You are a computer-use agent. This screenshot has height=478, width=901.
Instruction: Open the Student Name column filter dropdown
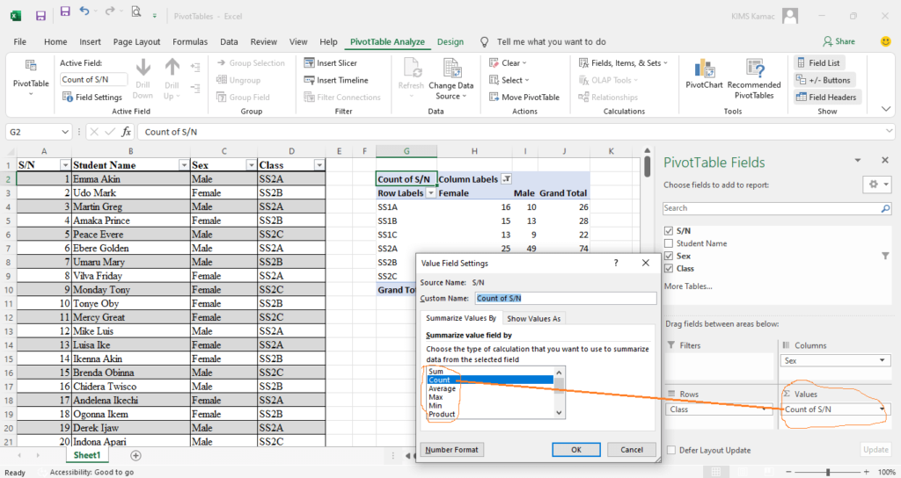coord(184,165)
